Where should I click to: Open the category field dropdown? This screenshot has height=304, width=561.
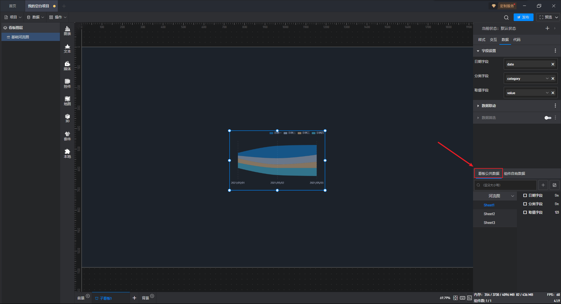[547, 79]
